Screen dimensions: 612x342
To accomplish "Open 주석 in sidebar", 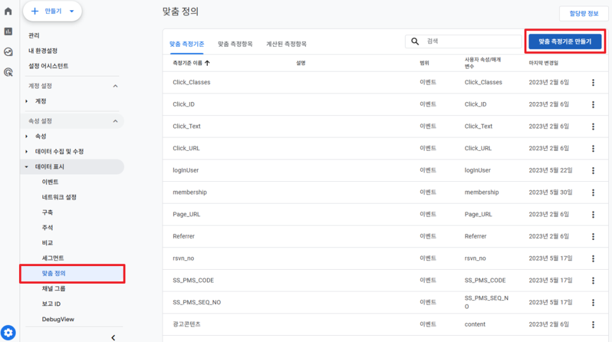I will pyautogui.click(x=48, y=227).
